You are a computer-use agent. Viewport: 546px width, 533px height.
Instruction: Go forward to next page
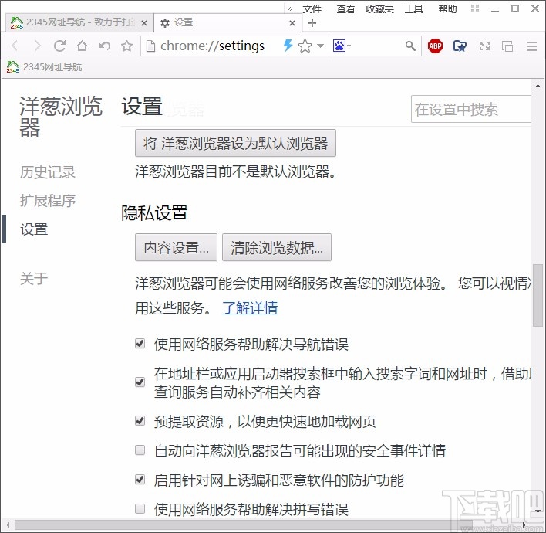pos(37,46)
